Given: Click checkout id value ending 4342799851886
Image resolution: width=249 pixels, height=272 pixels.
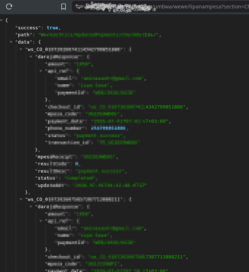Looking at the screenshot, I should click(x=137, y=107).
